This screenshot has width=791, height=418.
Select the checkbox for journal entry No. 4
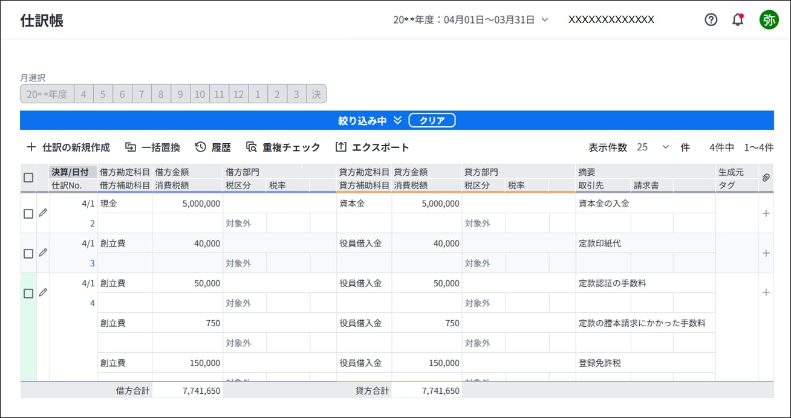tap(28, 294)
